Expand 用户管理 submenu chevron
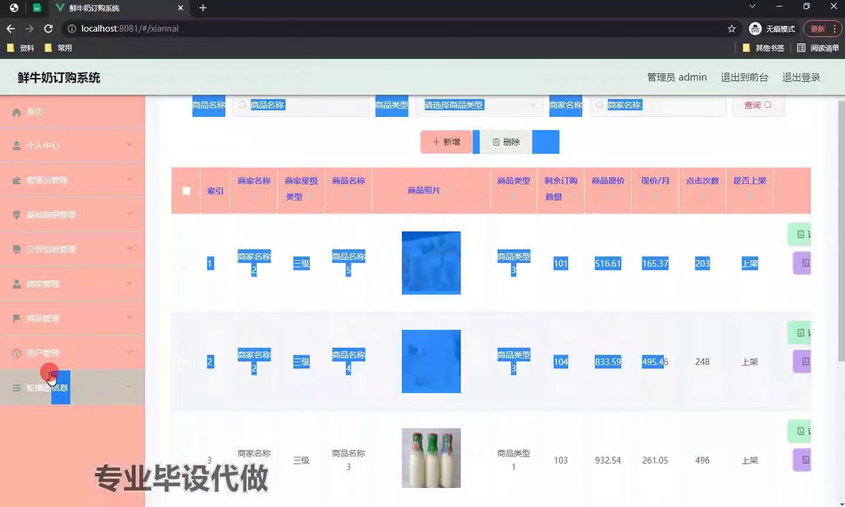845x507 pixels. (x=130, y=353)
